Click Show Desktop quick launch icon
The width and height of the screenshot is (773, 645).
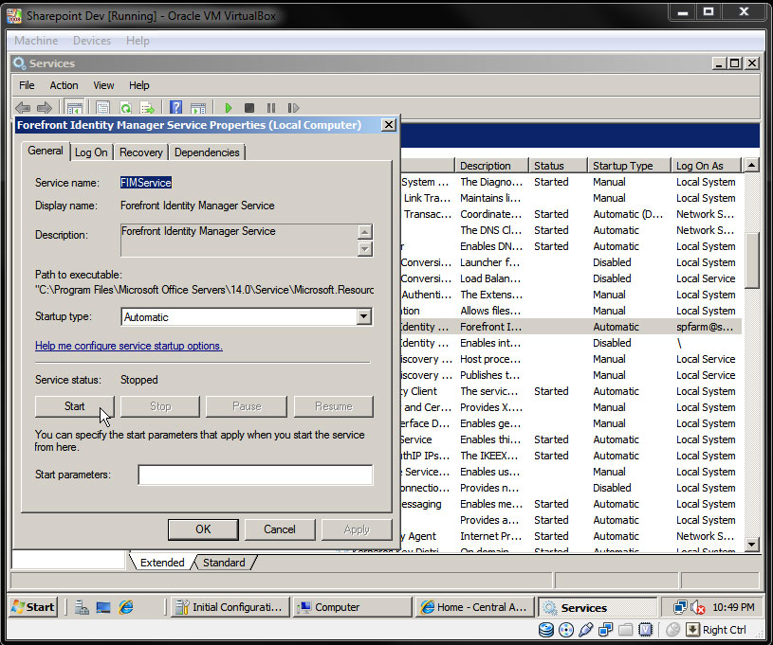103,607
